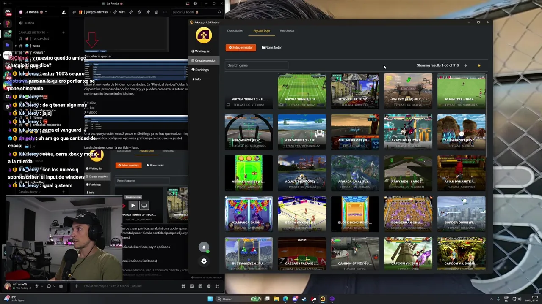Screen dimensions: 542x304
Task: Add channel plus next to CANALES DE TEXTO
Action: pos(64,33)
